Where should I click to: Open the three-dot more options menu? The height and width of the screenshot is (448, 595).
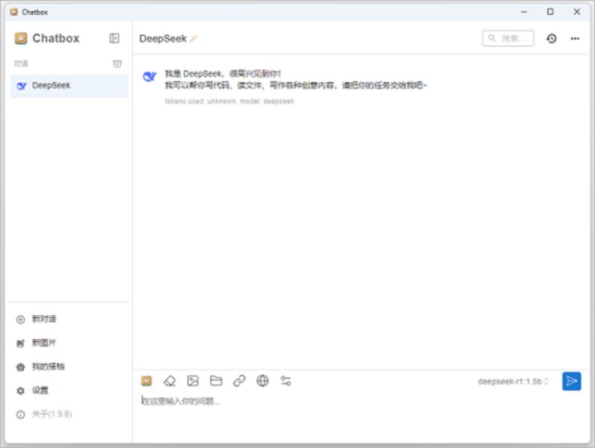pos(575,38)
